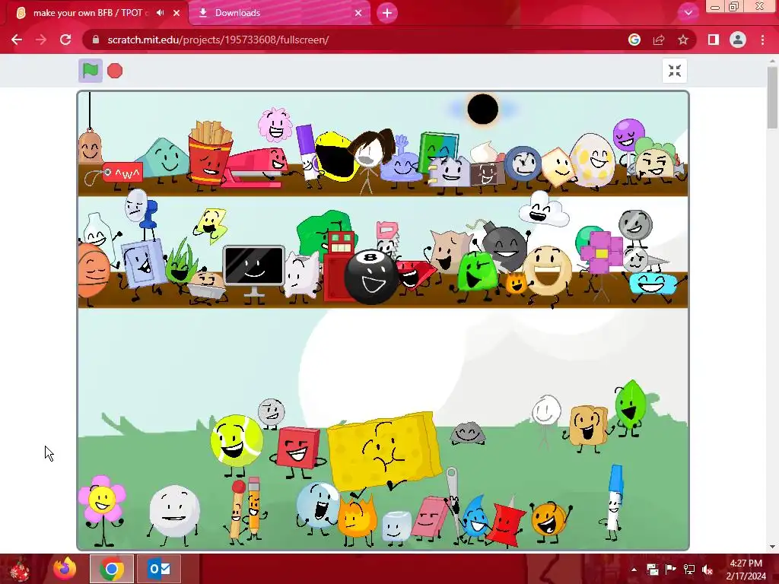The height and width of the screenshot is (584, 779).
Task: Select the white Cloudy character
Action: coord(542,211)
